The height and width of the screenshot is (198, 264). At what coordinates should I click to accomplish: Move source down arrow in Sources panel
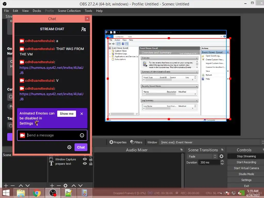tap(80, 186)
